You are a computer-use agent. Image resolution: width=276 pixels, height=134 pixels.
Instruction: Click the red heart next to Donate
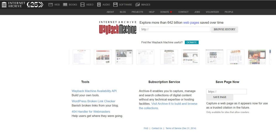(x=171, y=12)
